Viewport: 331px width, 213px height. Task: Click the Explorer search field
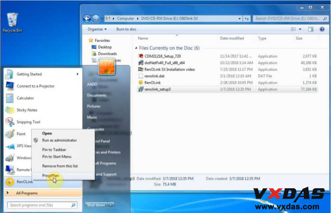click(x=291, y=18)
